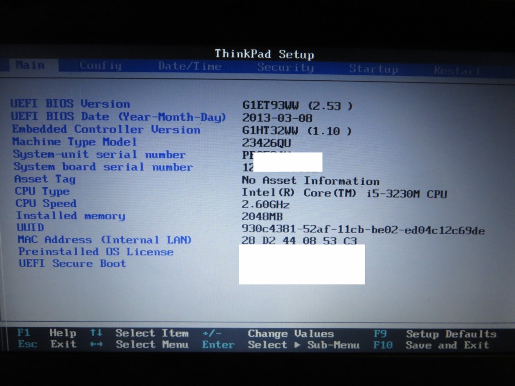Screen dimensions: 515x386
Task: Go to the Startup tab
Action: (x=373, y=69)
